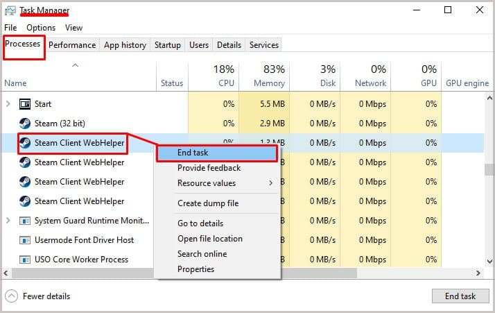This screenshot has width=495, height=313.
Task: Expand the Start process group
Action: point(8,104)
